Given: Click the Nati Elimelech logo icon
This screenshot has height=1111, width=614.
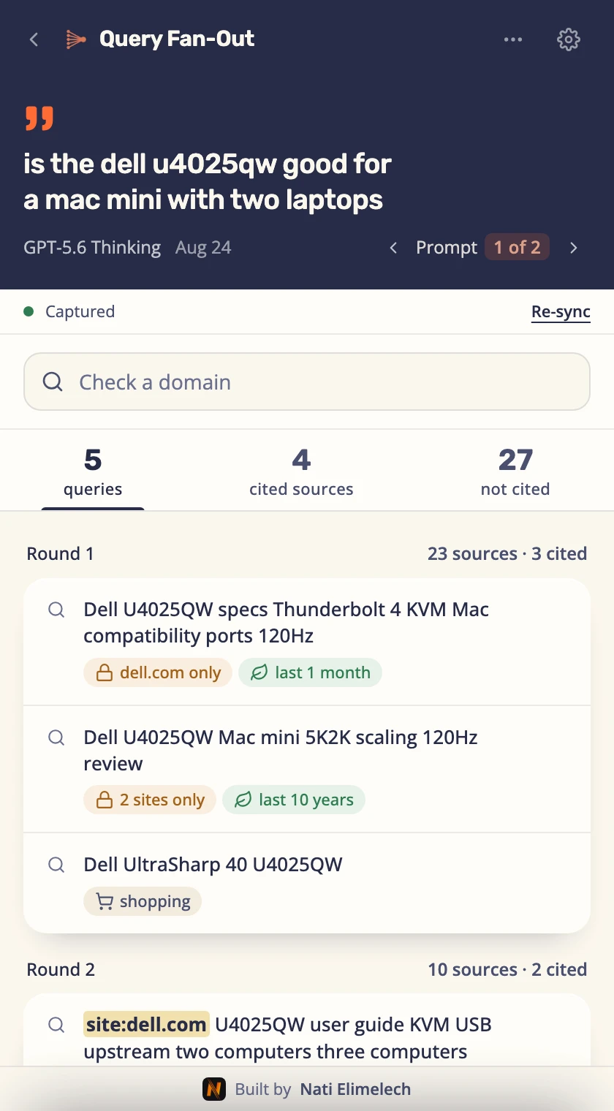Looking at the screenshot, I should point(214,1090).
